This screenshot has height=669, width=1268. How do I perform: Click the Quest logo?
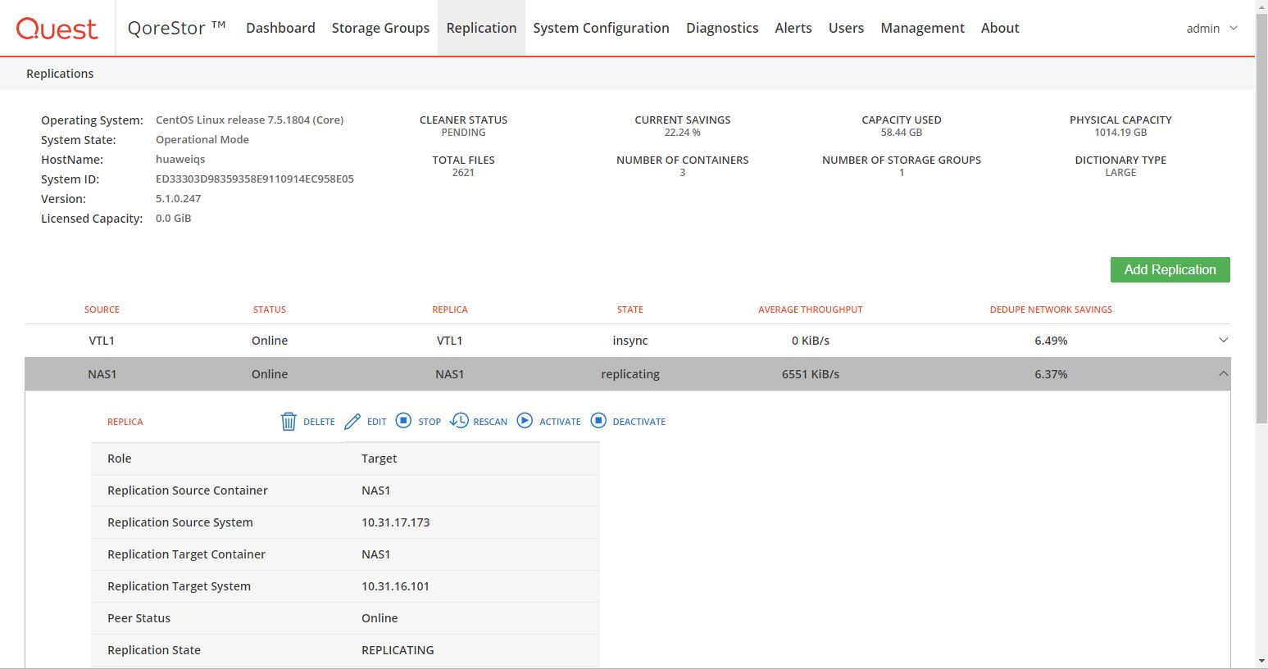pyautogui.click(x=57, y=29)
